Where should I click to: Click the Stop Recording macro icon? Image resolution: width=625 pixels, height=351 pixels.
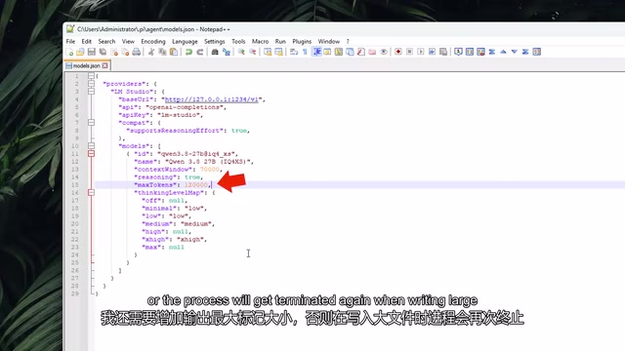[409, 52]
